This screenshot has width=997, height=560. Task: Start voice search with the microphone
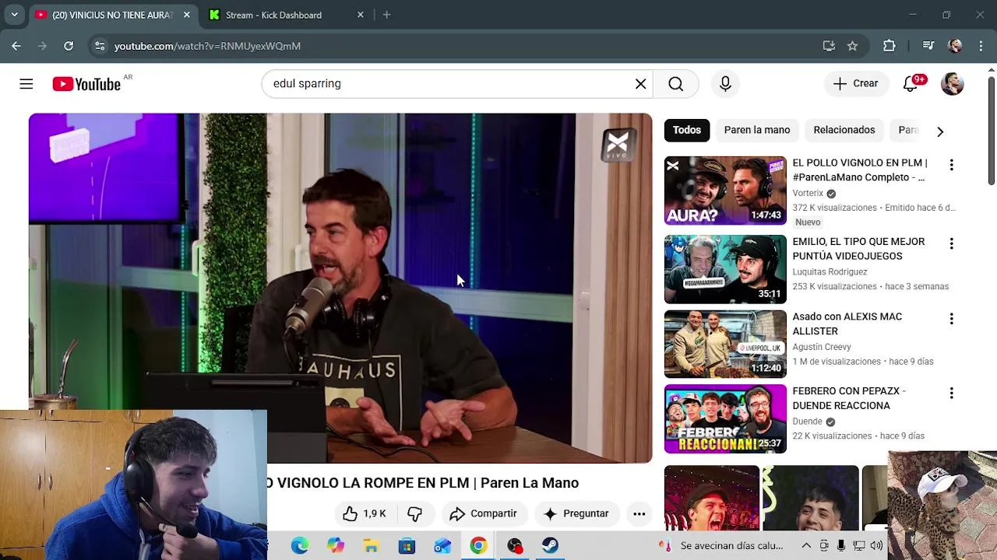coord(725,84)
